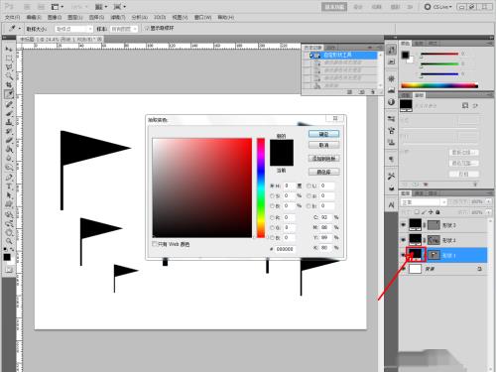The width and height of the screenshot is (496, 372).
Task: Select the L lightness radio button
Action: (309, 186)
